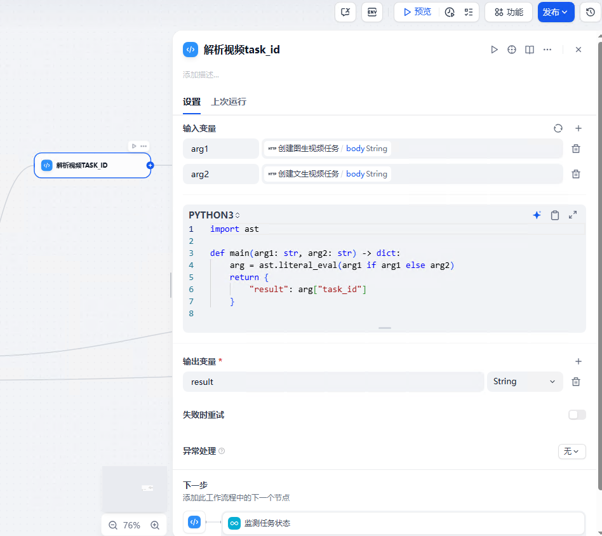Click the AI code generator sparkle icon
This screenshot has width=602, height=536.
click(537, 215)
